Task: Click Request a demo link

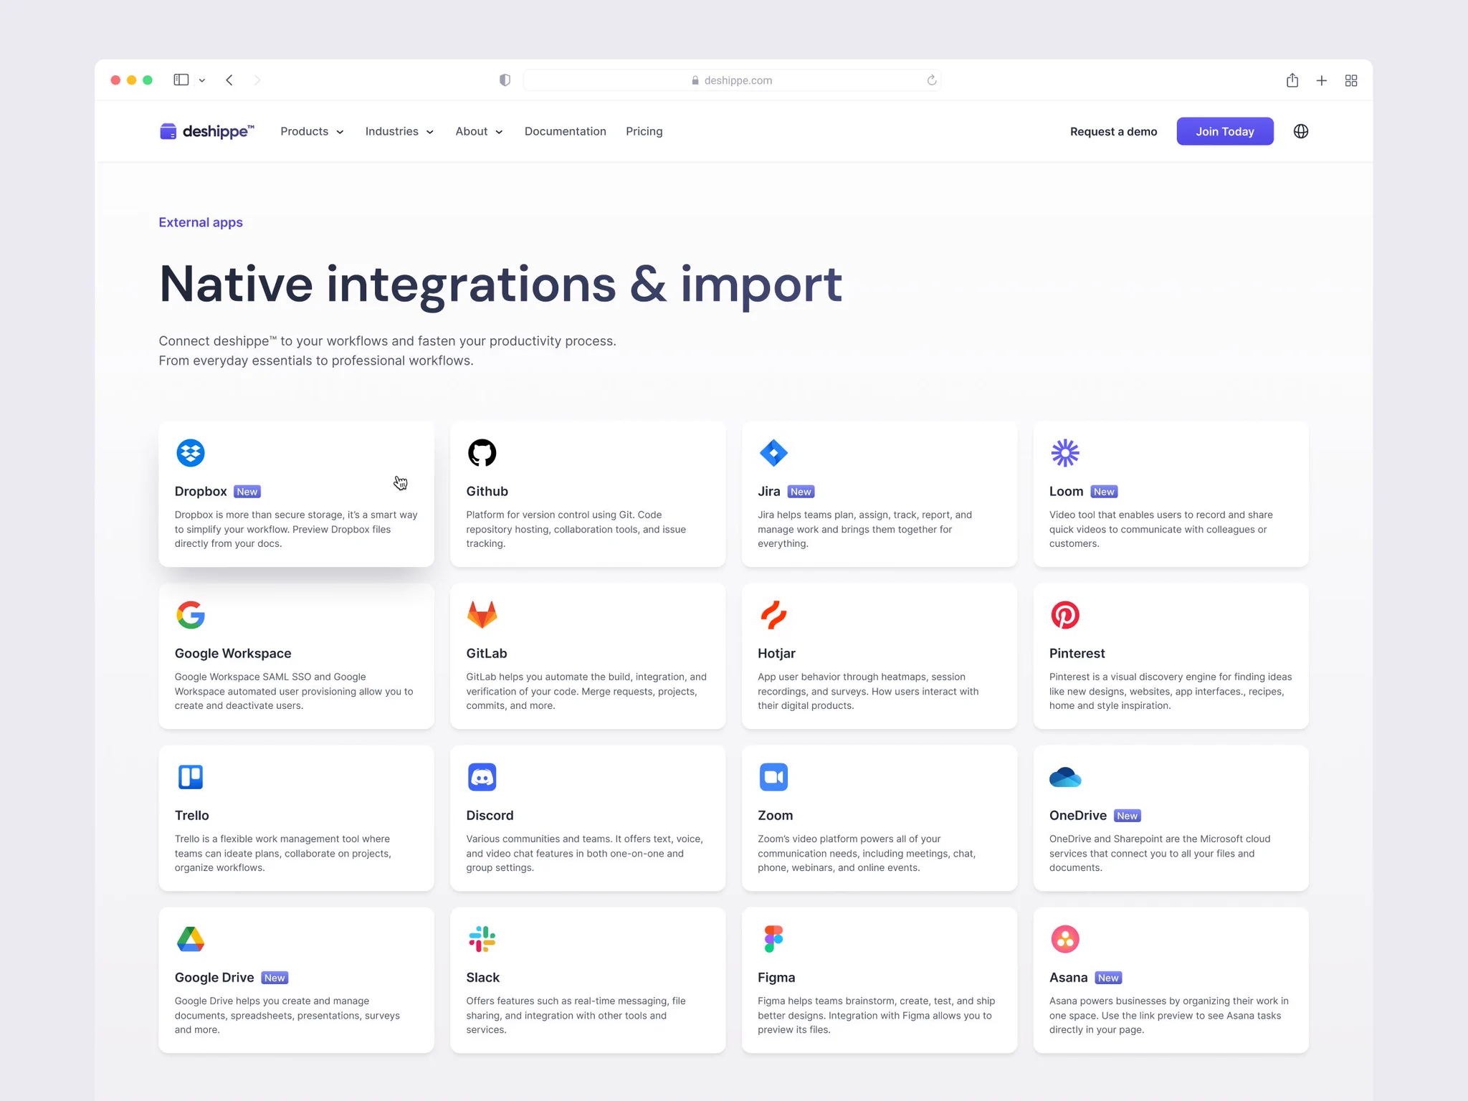Action: (1113, 131)
